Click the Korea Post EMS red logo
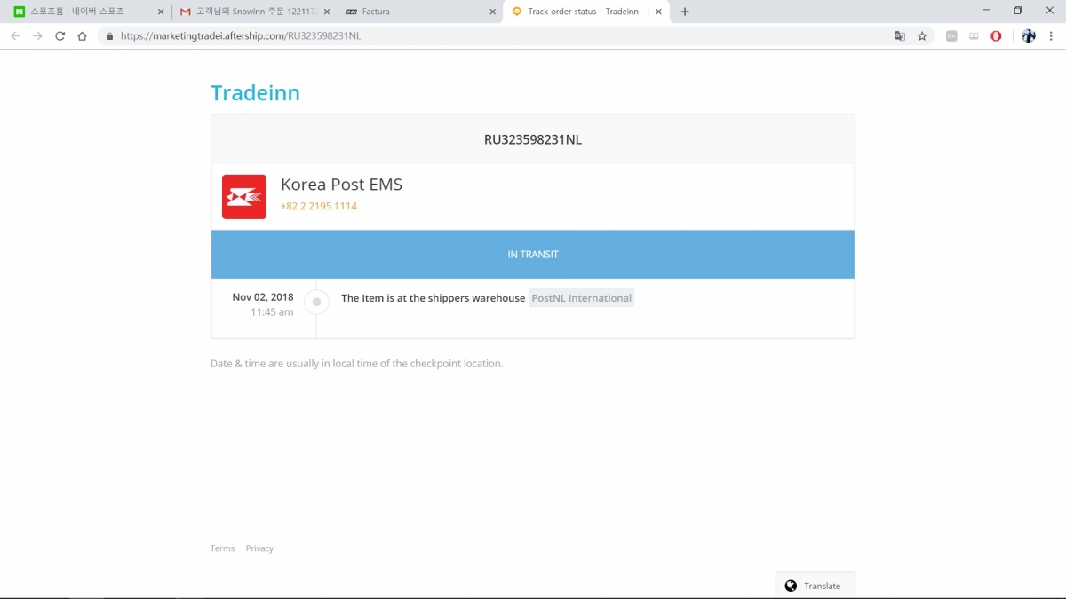This screenshot has width=1066, height=599. point(244,196)
